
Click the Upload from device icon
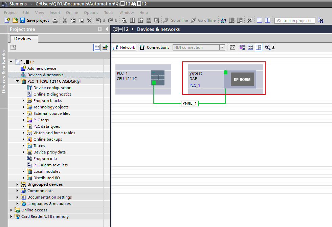(140, 20)
